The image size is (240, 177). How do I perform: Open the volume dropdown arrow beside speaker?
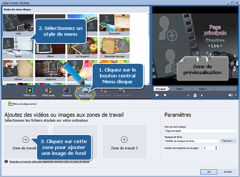[235, 95]
